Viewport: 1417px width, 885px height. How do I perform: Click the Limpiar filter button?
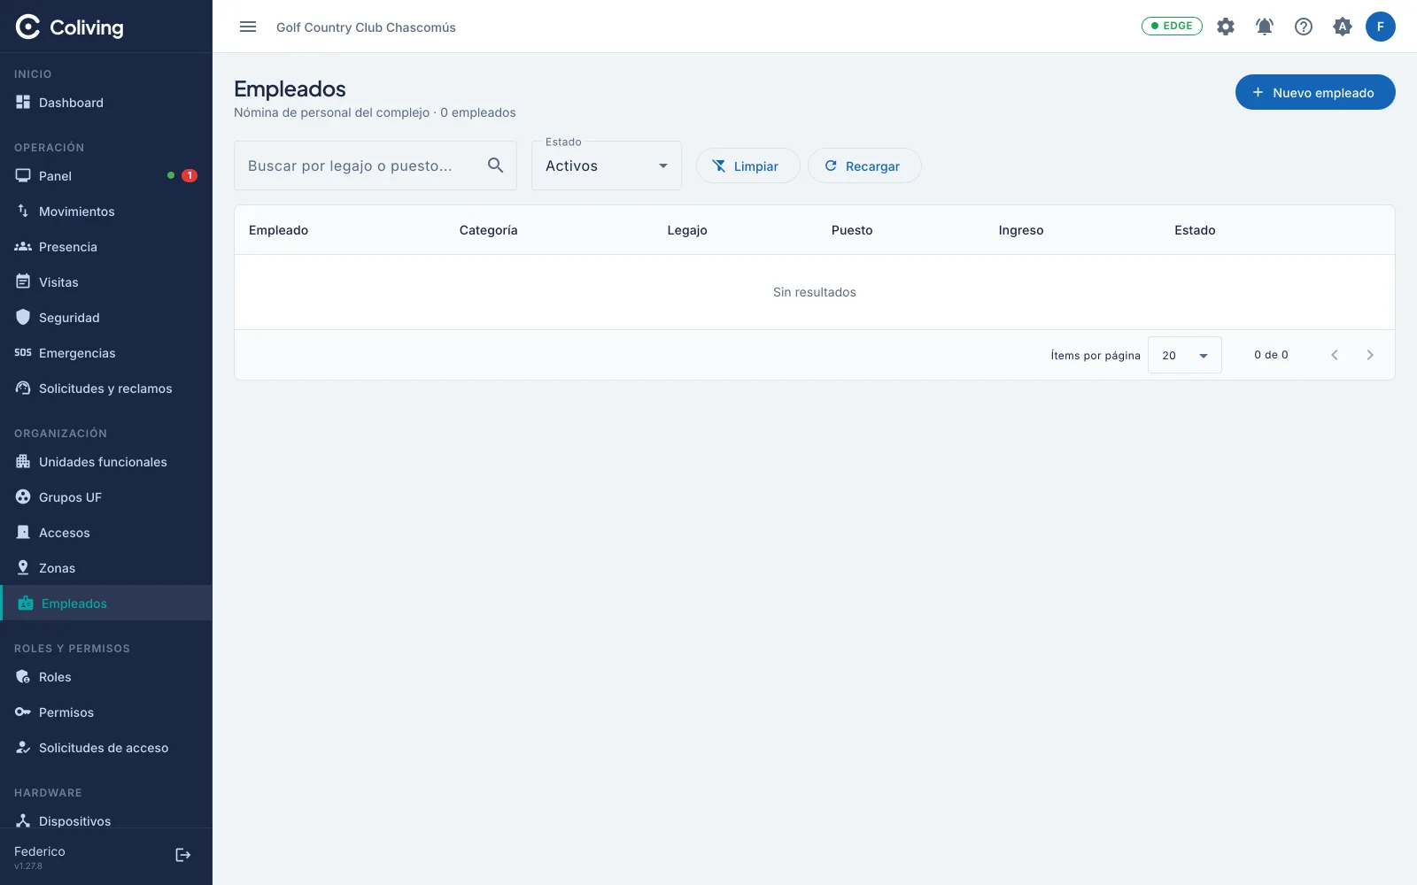click(747, 165)
